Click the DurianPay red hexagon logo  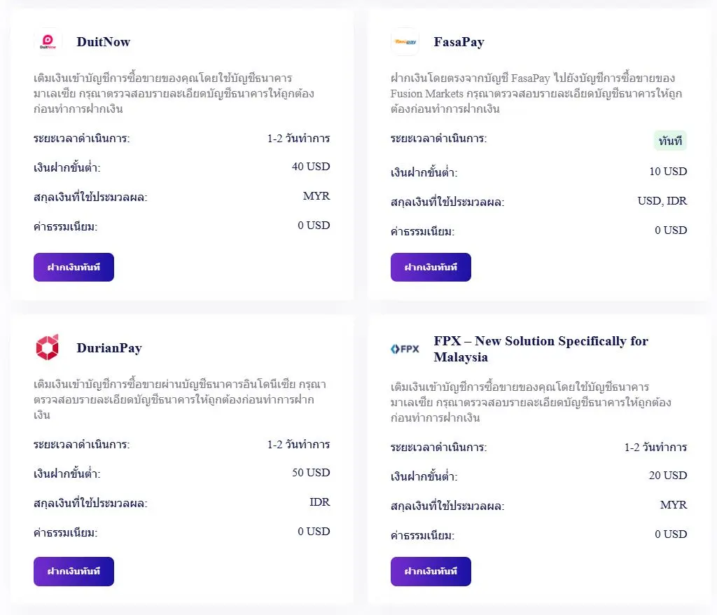(48, 347)
